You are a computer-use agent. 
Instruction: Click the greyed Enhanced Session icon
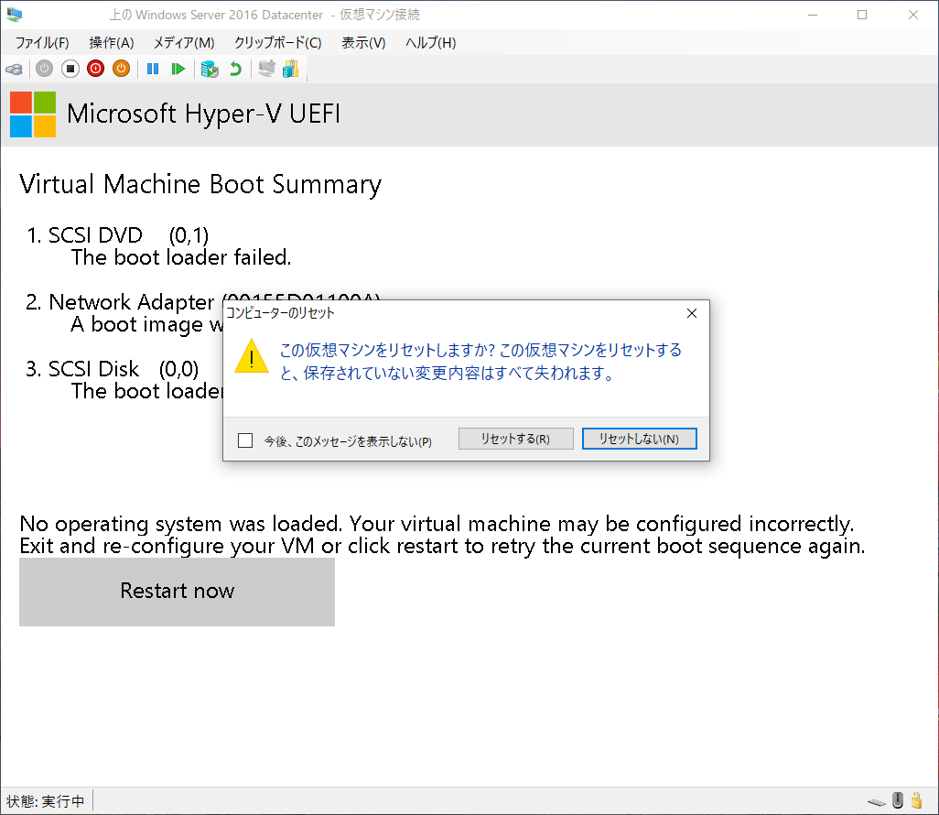(266, 69)
